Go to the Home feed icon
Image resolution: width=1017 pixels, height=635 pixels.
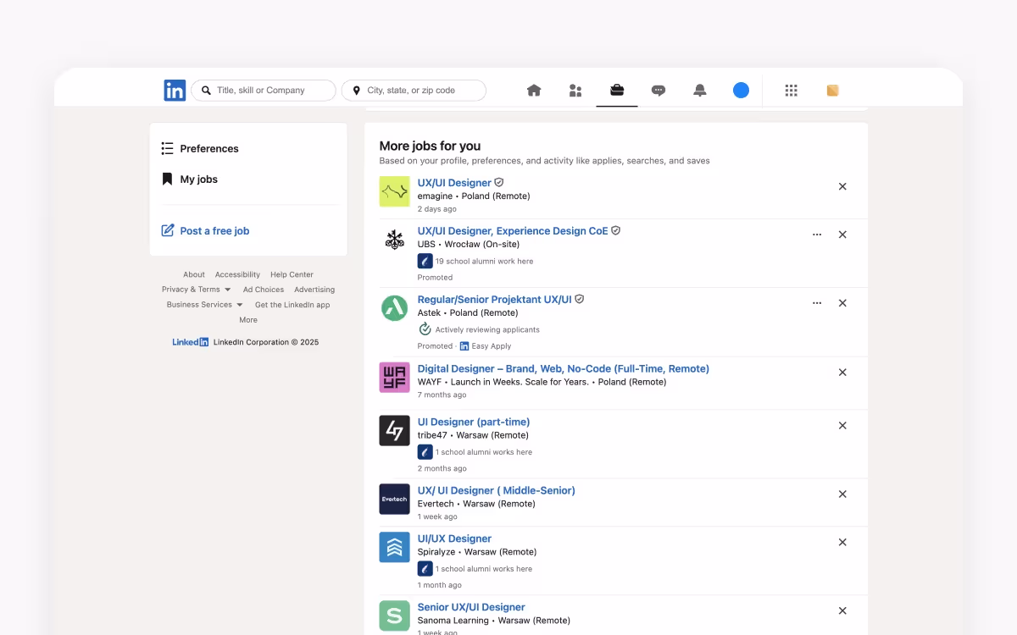[534, 91]
